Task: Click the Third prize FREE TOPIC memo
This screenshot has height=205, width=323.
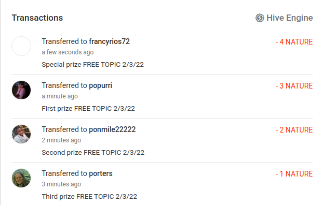Action: coord(89,197)
